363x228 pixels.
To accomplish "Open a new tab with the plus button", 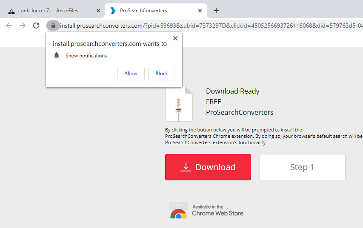I will 216,11.
